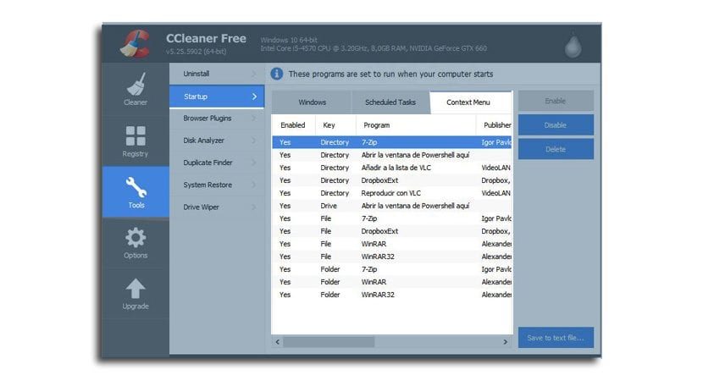Select the Folder WinRAR32 row
The image size is (703, 381).
coord(392,295)
